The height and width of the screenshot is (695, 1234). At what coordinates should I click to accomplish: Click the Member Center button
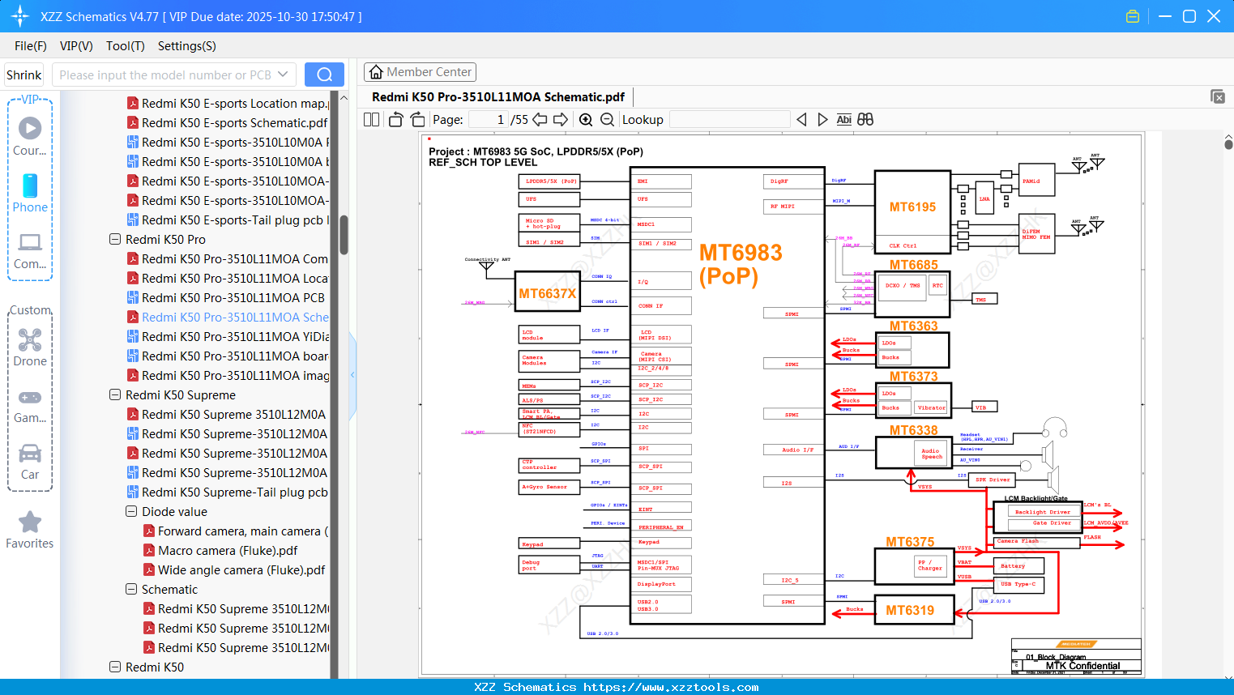pyautogui.click(x=420, y=71)
